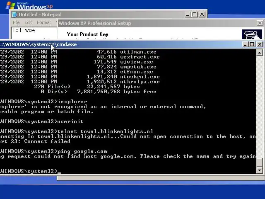265x199 pixels.
Task: Minimize the Untitled - Notepad window
Action: click(187, 15)
